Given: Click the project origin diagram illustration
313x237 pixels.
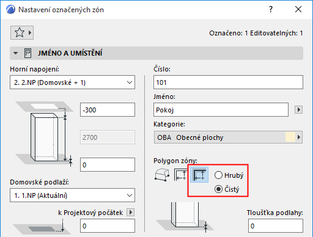Looking at the screenshot, I should click(x=42, y=227).
